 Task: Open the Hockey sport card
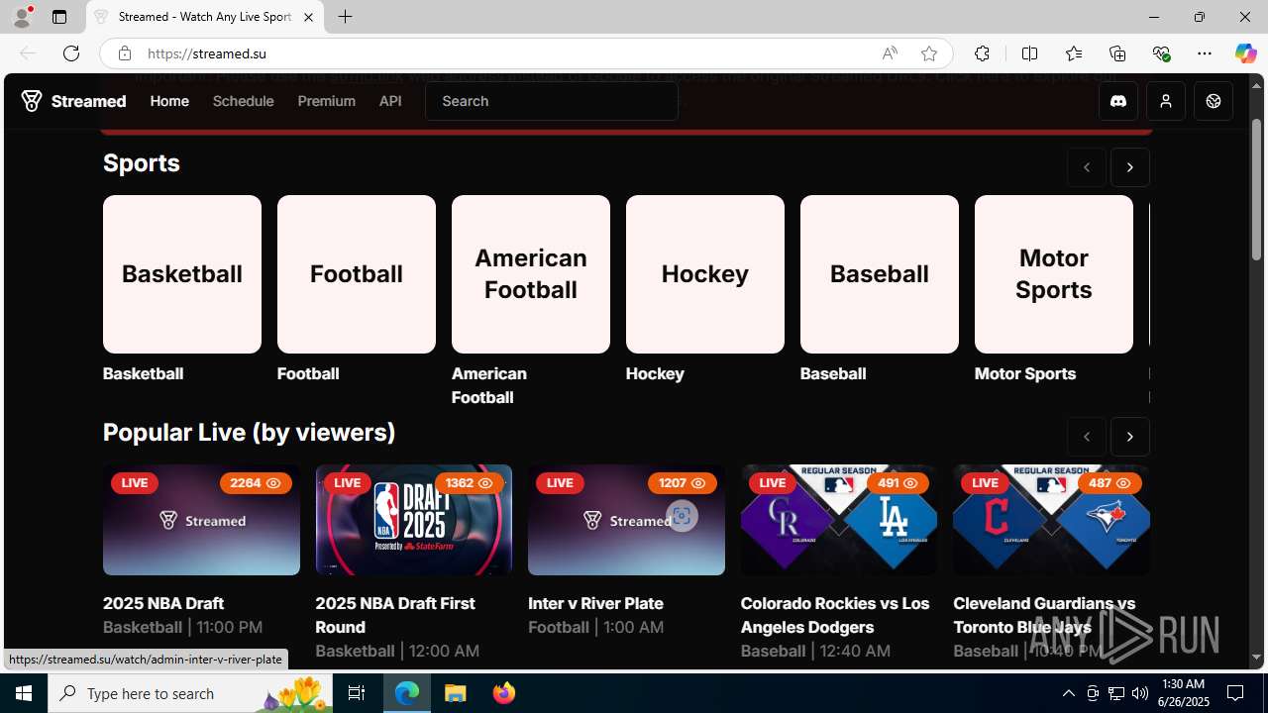tap(705, 274)
